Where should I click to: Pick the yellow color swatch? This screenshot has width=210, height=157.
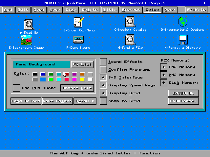82,79
